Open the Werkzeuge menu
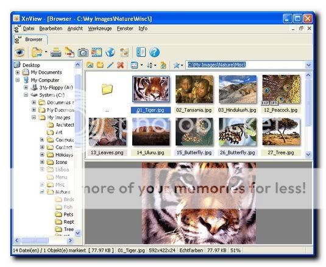This screenshot has height=267, width=326. 100,29
